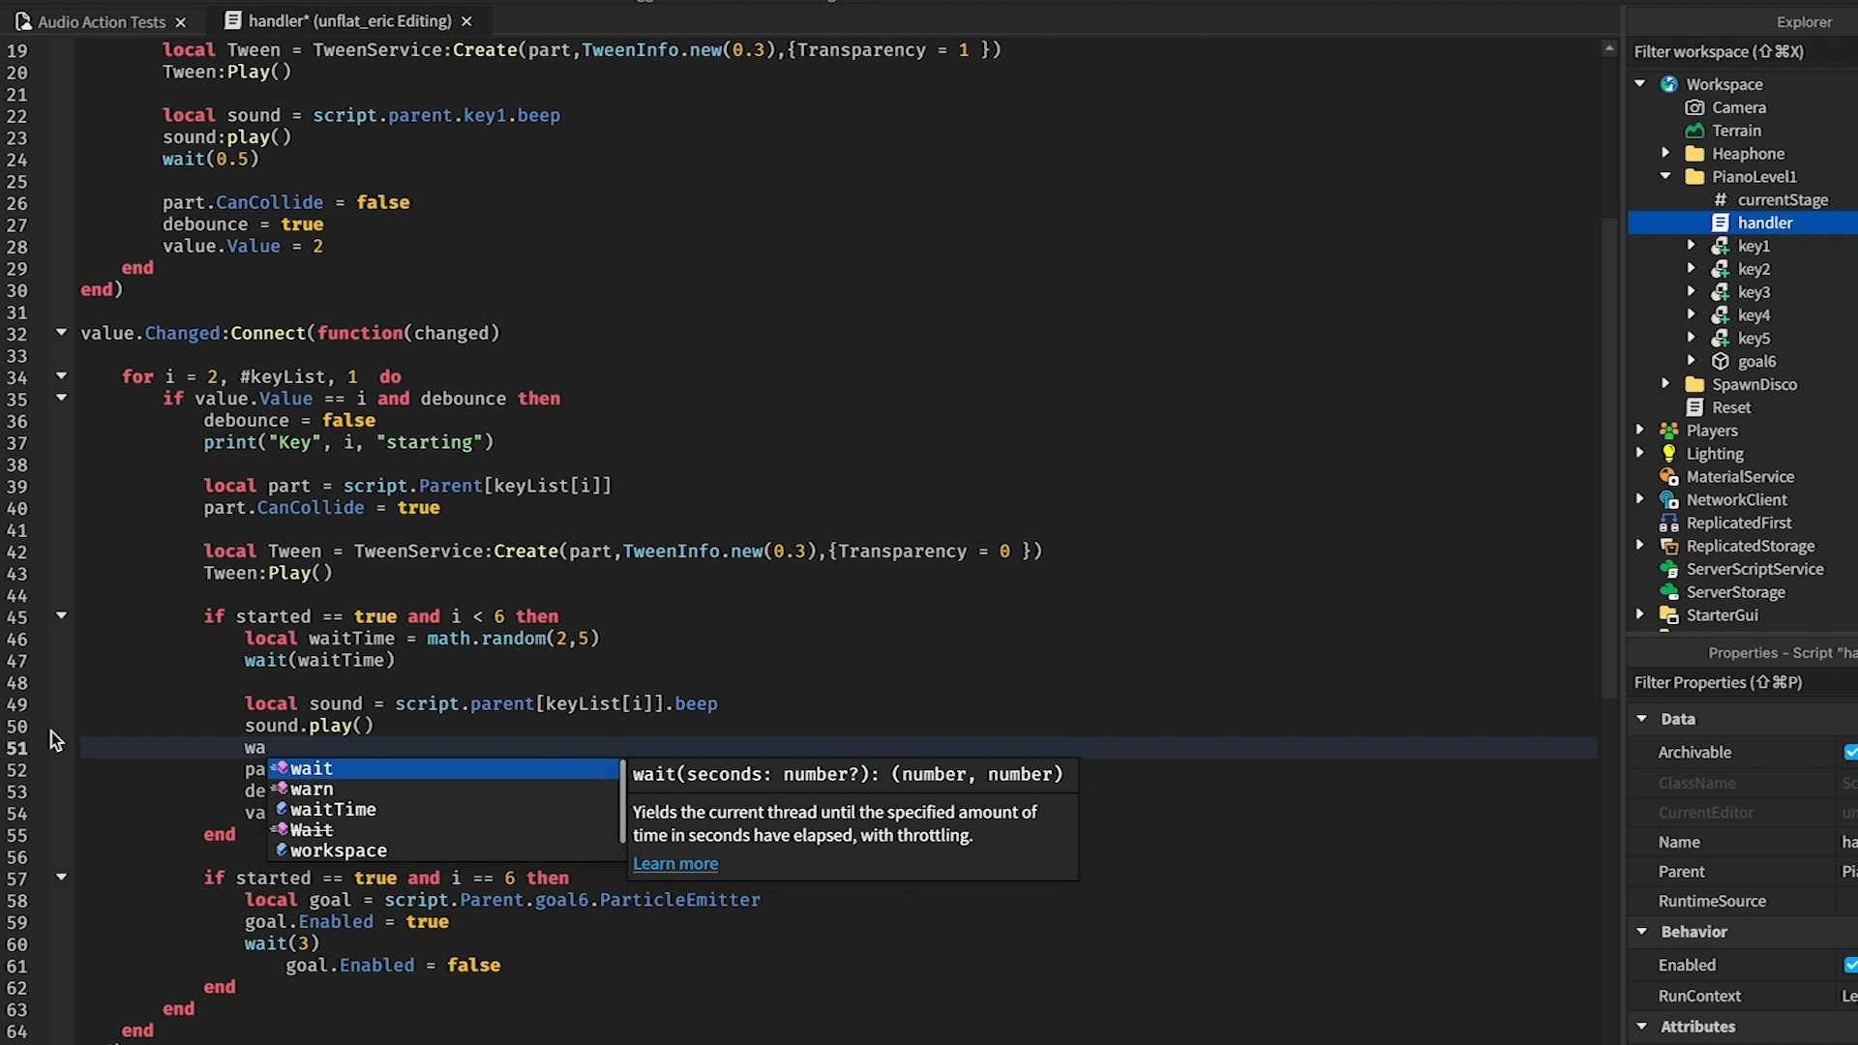The height and width of the screenshot is (1045, 1858).
Task: Select the ReplicatedStorage icon
Action: 1668,546
